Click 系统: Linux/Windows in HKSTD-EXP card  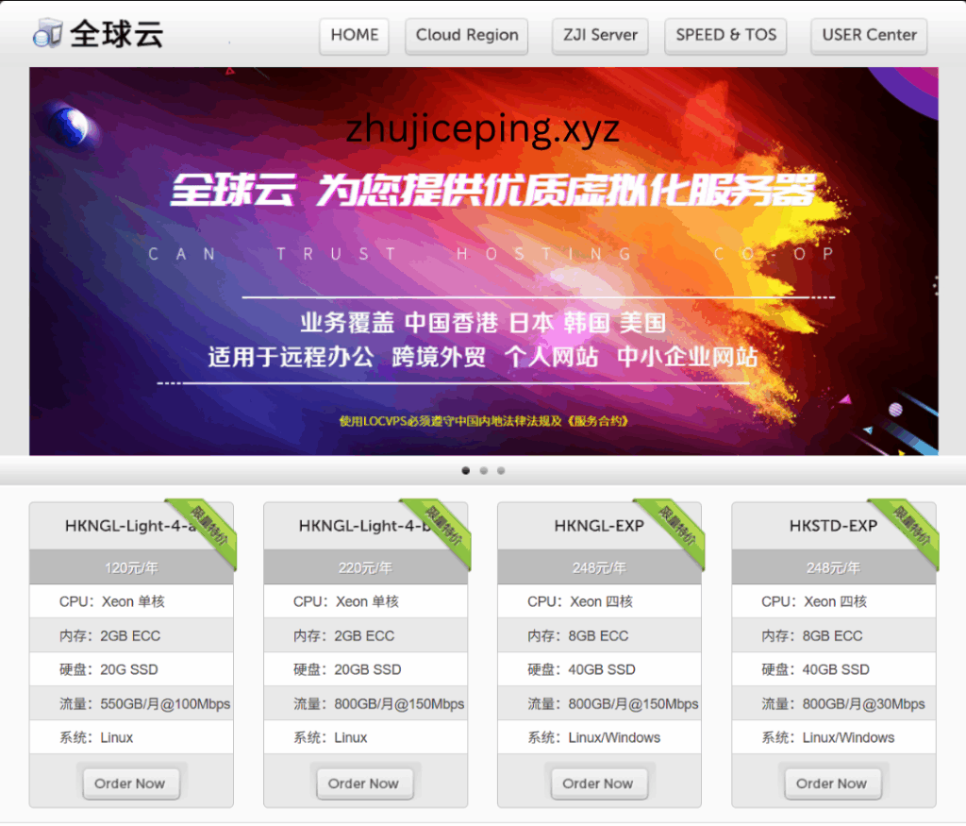point(834,737)
